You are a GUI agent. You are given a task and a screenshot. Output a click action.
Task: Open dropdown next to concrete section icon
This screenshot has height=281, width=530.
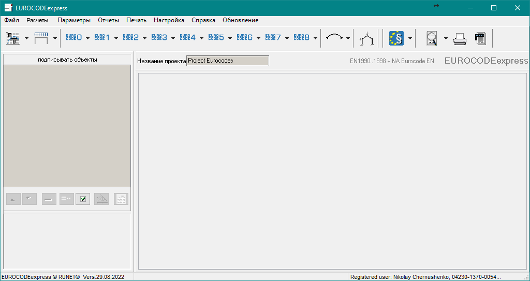point(26,38)
